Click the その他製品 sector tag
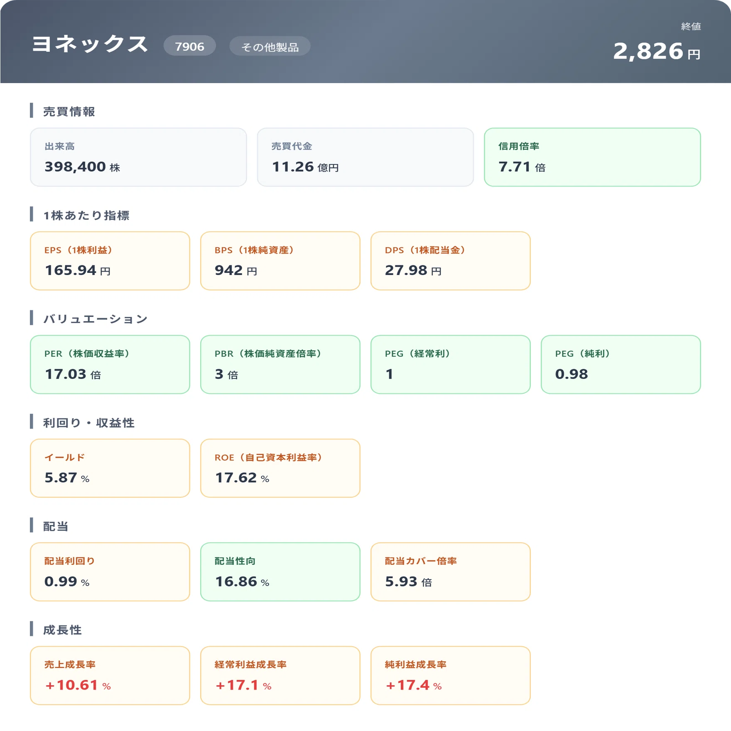The image size is (731, 731). tap(270, 47)
